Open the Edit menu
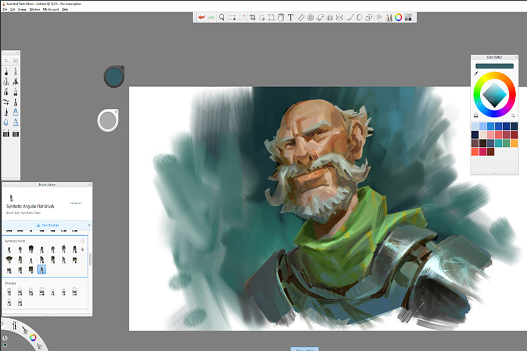The height and width of the screenshot is (351, 527). (x=13, y=9)
